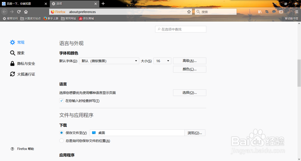Viewport: 301px width, 161px height.
Task: Restore down the Firefox window
Action: coord(286,4)
